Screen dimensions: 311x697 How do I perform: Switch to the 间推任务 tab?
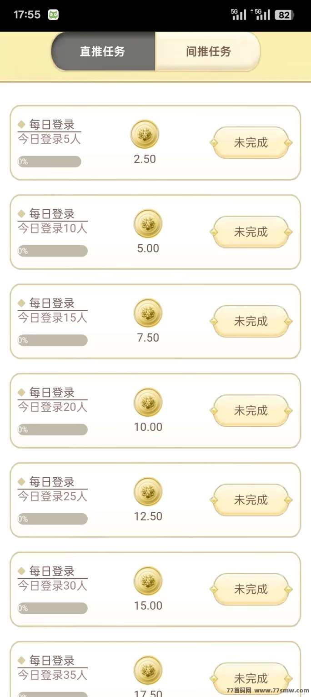(x=208, y=51)
